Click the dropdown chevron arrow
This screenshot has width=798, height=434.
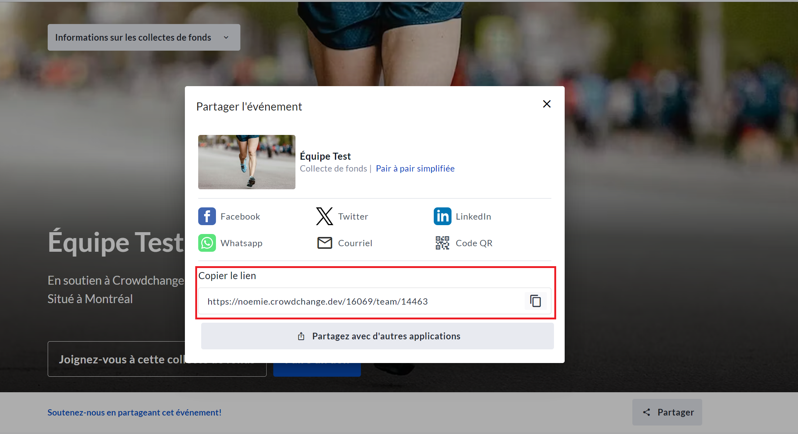click(226, 37)
